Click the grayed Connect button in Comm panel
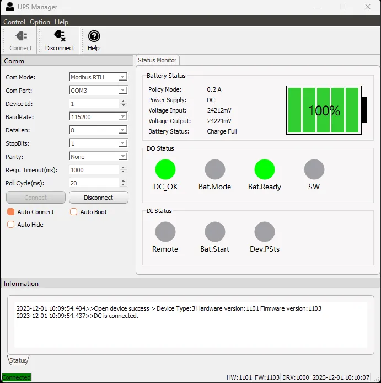The image size is (381, 383). click(36, 198)
